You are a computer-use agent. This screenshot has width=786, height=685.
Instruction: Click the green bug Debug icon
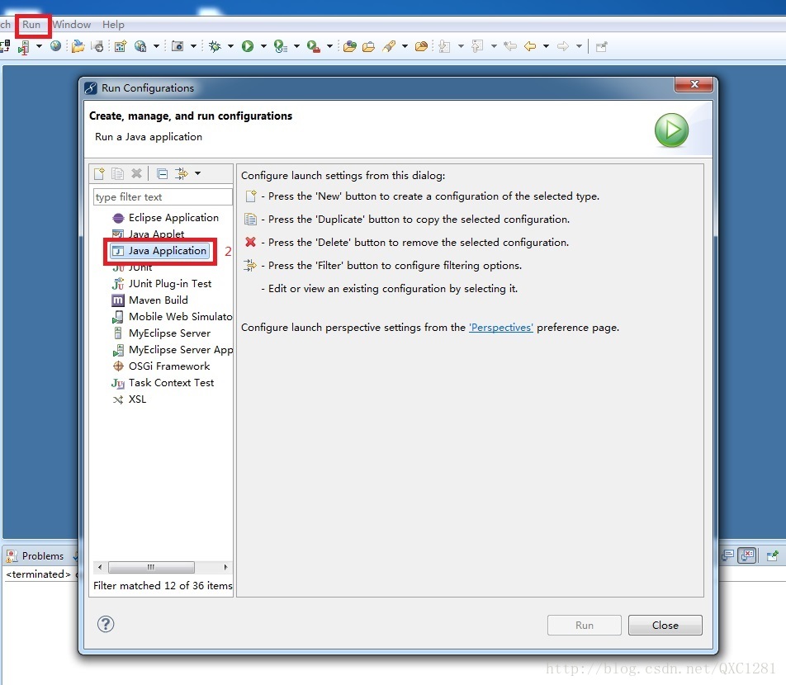[x=215, y=46]
